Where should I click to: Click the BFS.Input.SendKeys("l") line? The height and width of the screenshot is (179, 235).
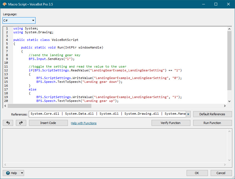51,59
